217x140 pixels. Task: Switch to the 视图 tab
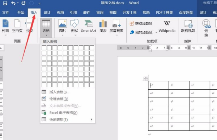pos(113,13)
